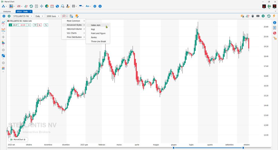Expand the tab list chevron at far right
Viewport: 278px width, 150px height.
pyautogui.click(x=275, y=11)
